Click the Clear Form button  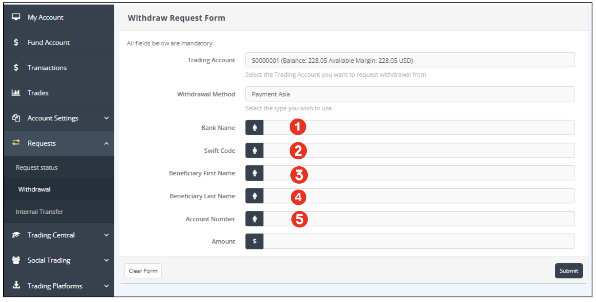[143, 271]
